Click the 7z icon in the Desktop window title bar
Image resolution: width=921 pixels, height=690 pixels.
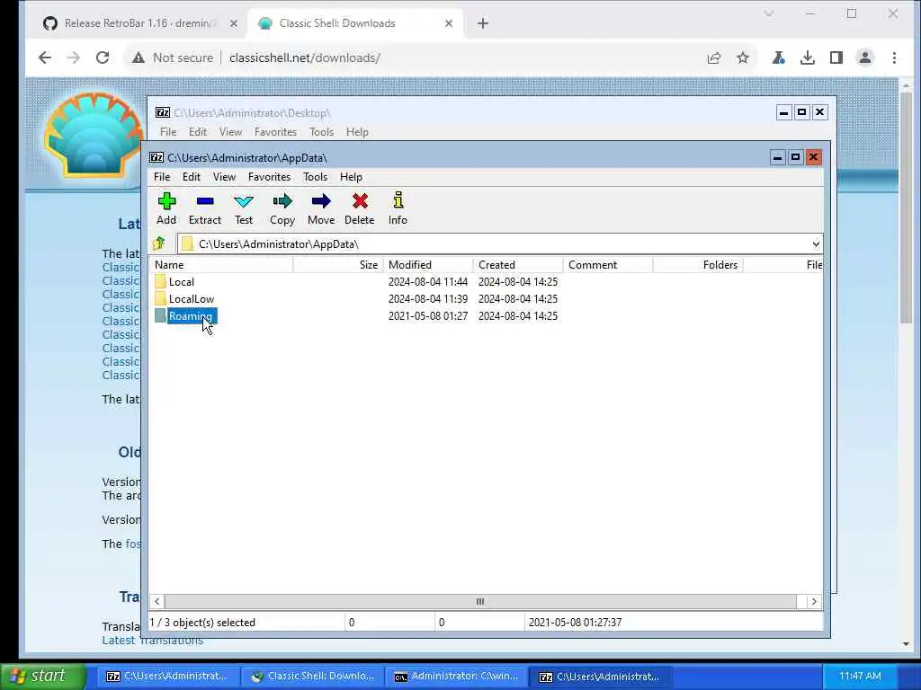point(163,112)
